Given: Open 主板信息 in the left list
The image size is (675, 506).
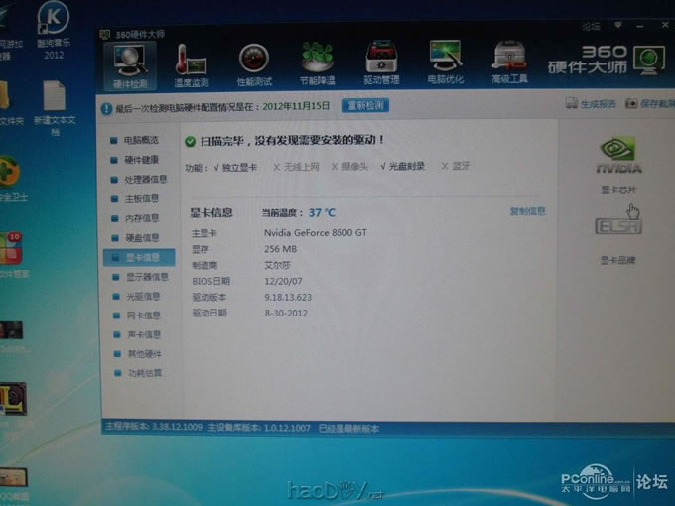Looking at the screenshot, I should [140, 198].
